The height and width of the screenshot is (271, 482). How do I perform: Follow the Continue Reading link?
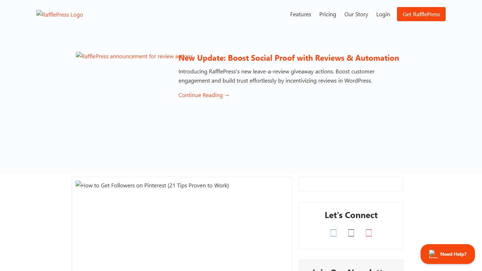tap(204, 95)
